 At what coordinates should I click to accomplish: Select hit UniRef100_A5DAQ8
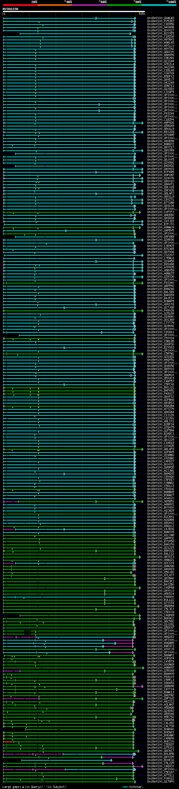160,708
